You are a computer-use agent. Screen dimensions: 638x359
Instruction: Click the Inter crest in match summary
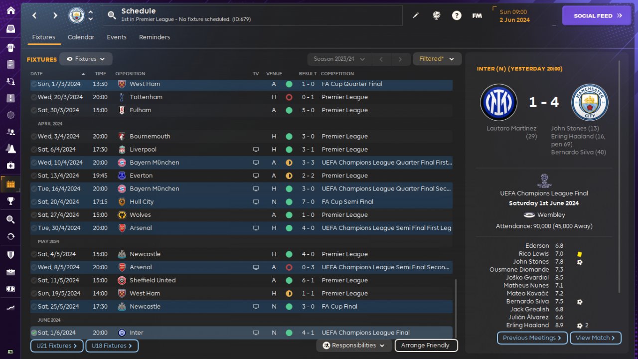tap(498, 102)
